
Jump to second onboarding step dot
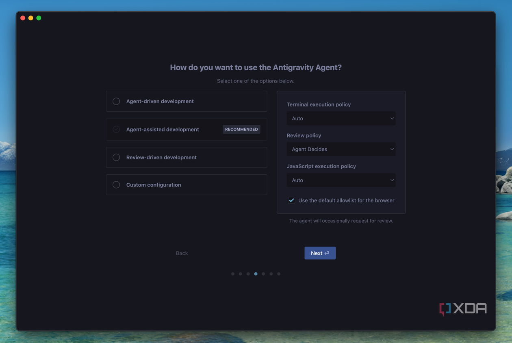click(241, 274)
